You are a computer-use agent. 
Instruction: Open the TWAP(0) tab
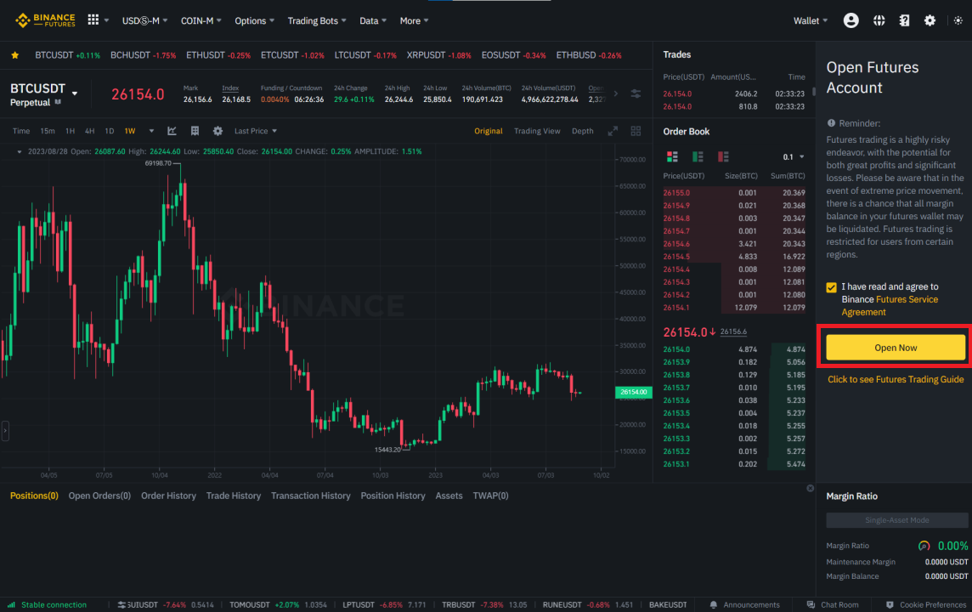coord(490,496)
